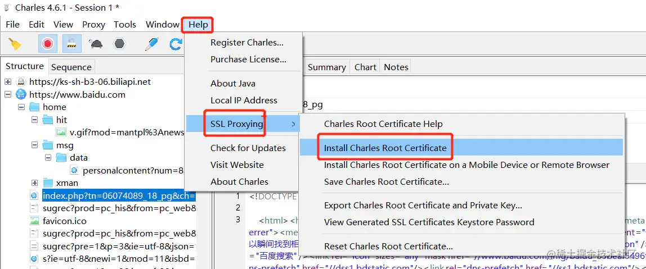
Task: Open the Edit menu
Action: click(37, 25)
